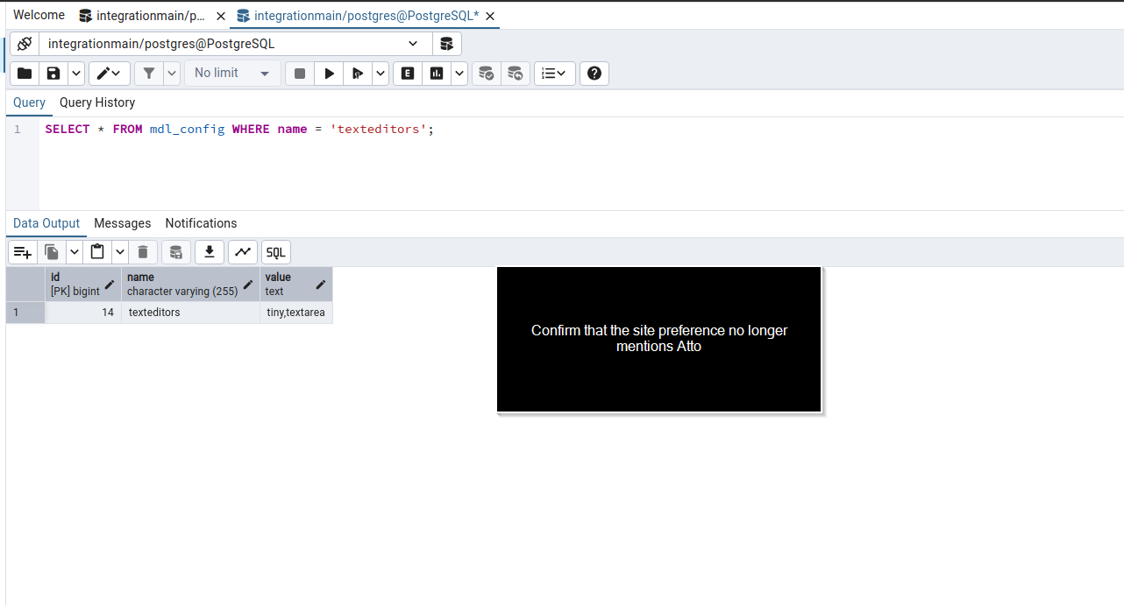1124x605 pixels.
Task: Click the connection status icon
Action: coord(25,44)
